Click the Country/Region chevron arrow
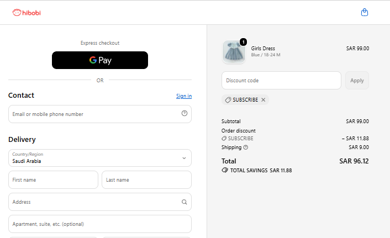Viewport: 390px width, 238px height. [x=184, y=158]
